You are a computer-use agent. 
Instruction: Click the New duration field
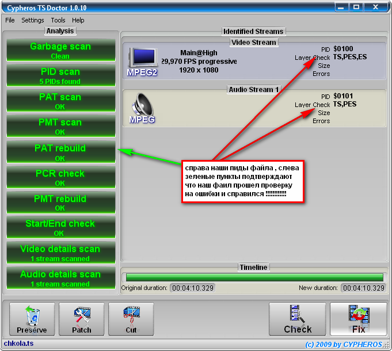pos(363,288)
